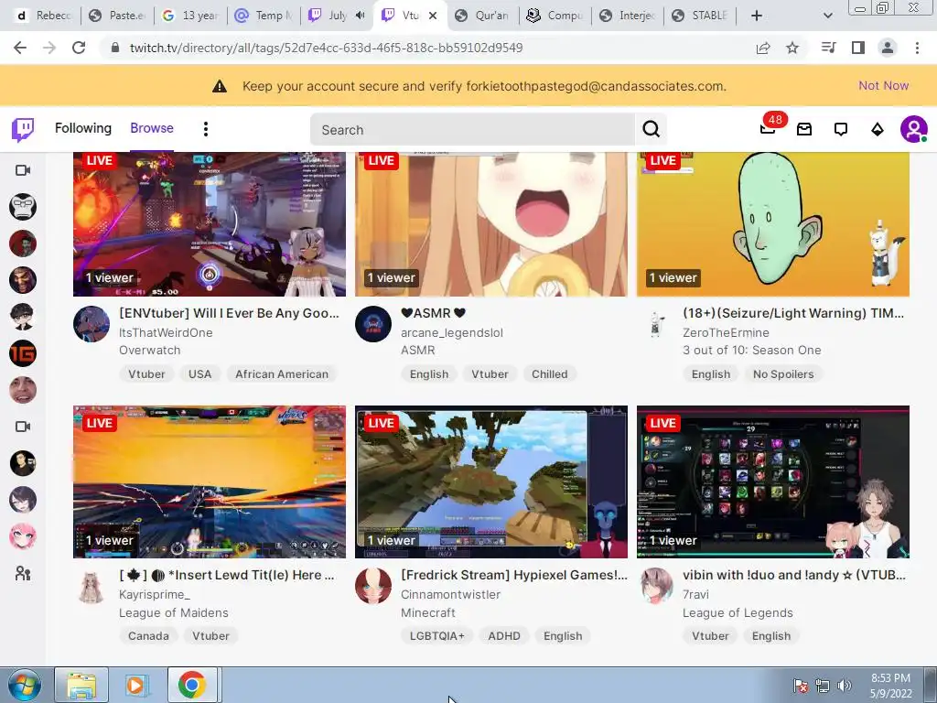
Task: Open a new browser tab
Action: click(757, 16)
